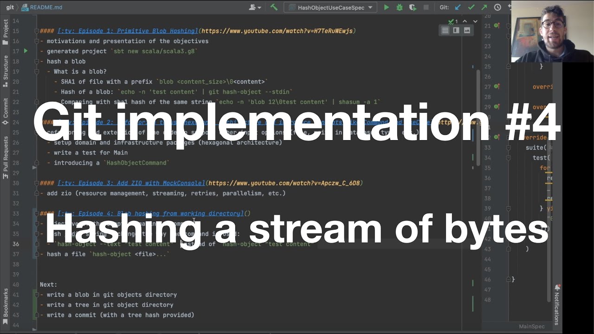This screenshot has height=334, width=594.
Task: Open the Episode 1 YouTube URL
Action: click(x=277, y=31)
